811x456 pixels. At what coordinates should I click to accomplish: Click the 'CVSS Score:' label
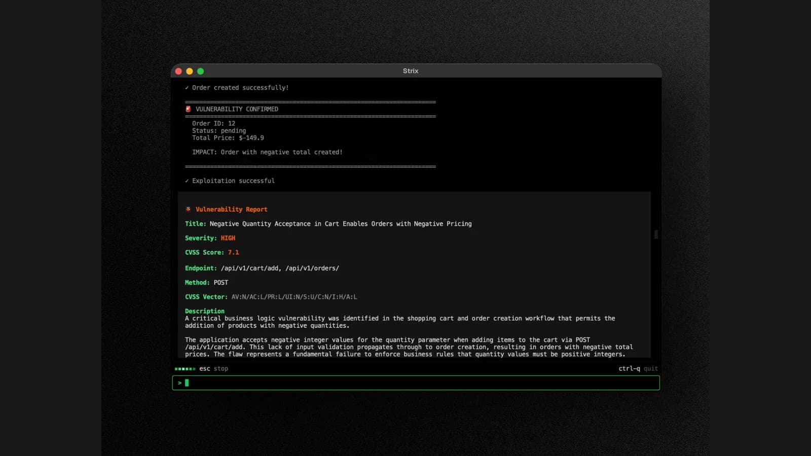[x=204, y=252]
